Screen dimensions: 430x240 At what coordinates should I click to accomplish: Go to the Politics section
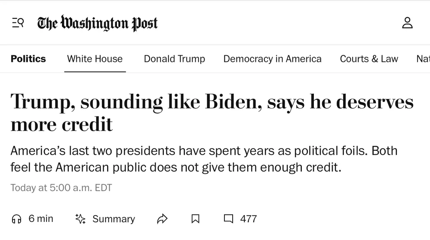click(28, 59)
